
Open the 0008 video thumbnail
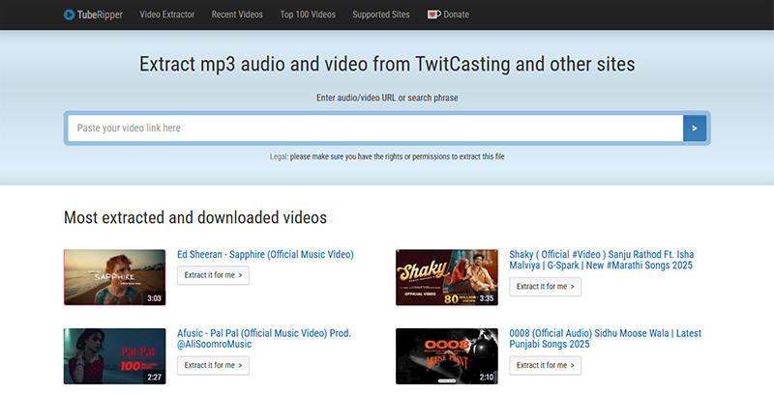click(447, 356)
